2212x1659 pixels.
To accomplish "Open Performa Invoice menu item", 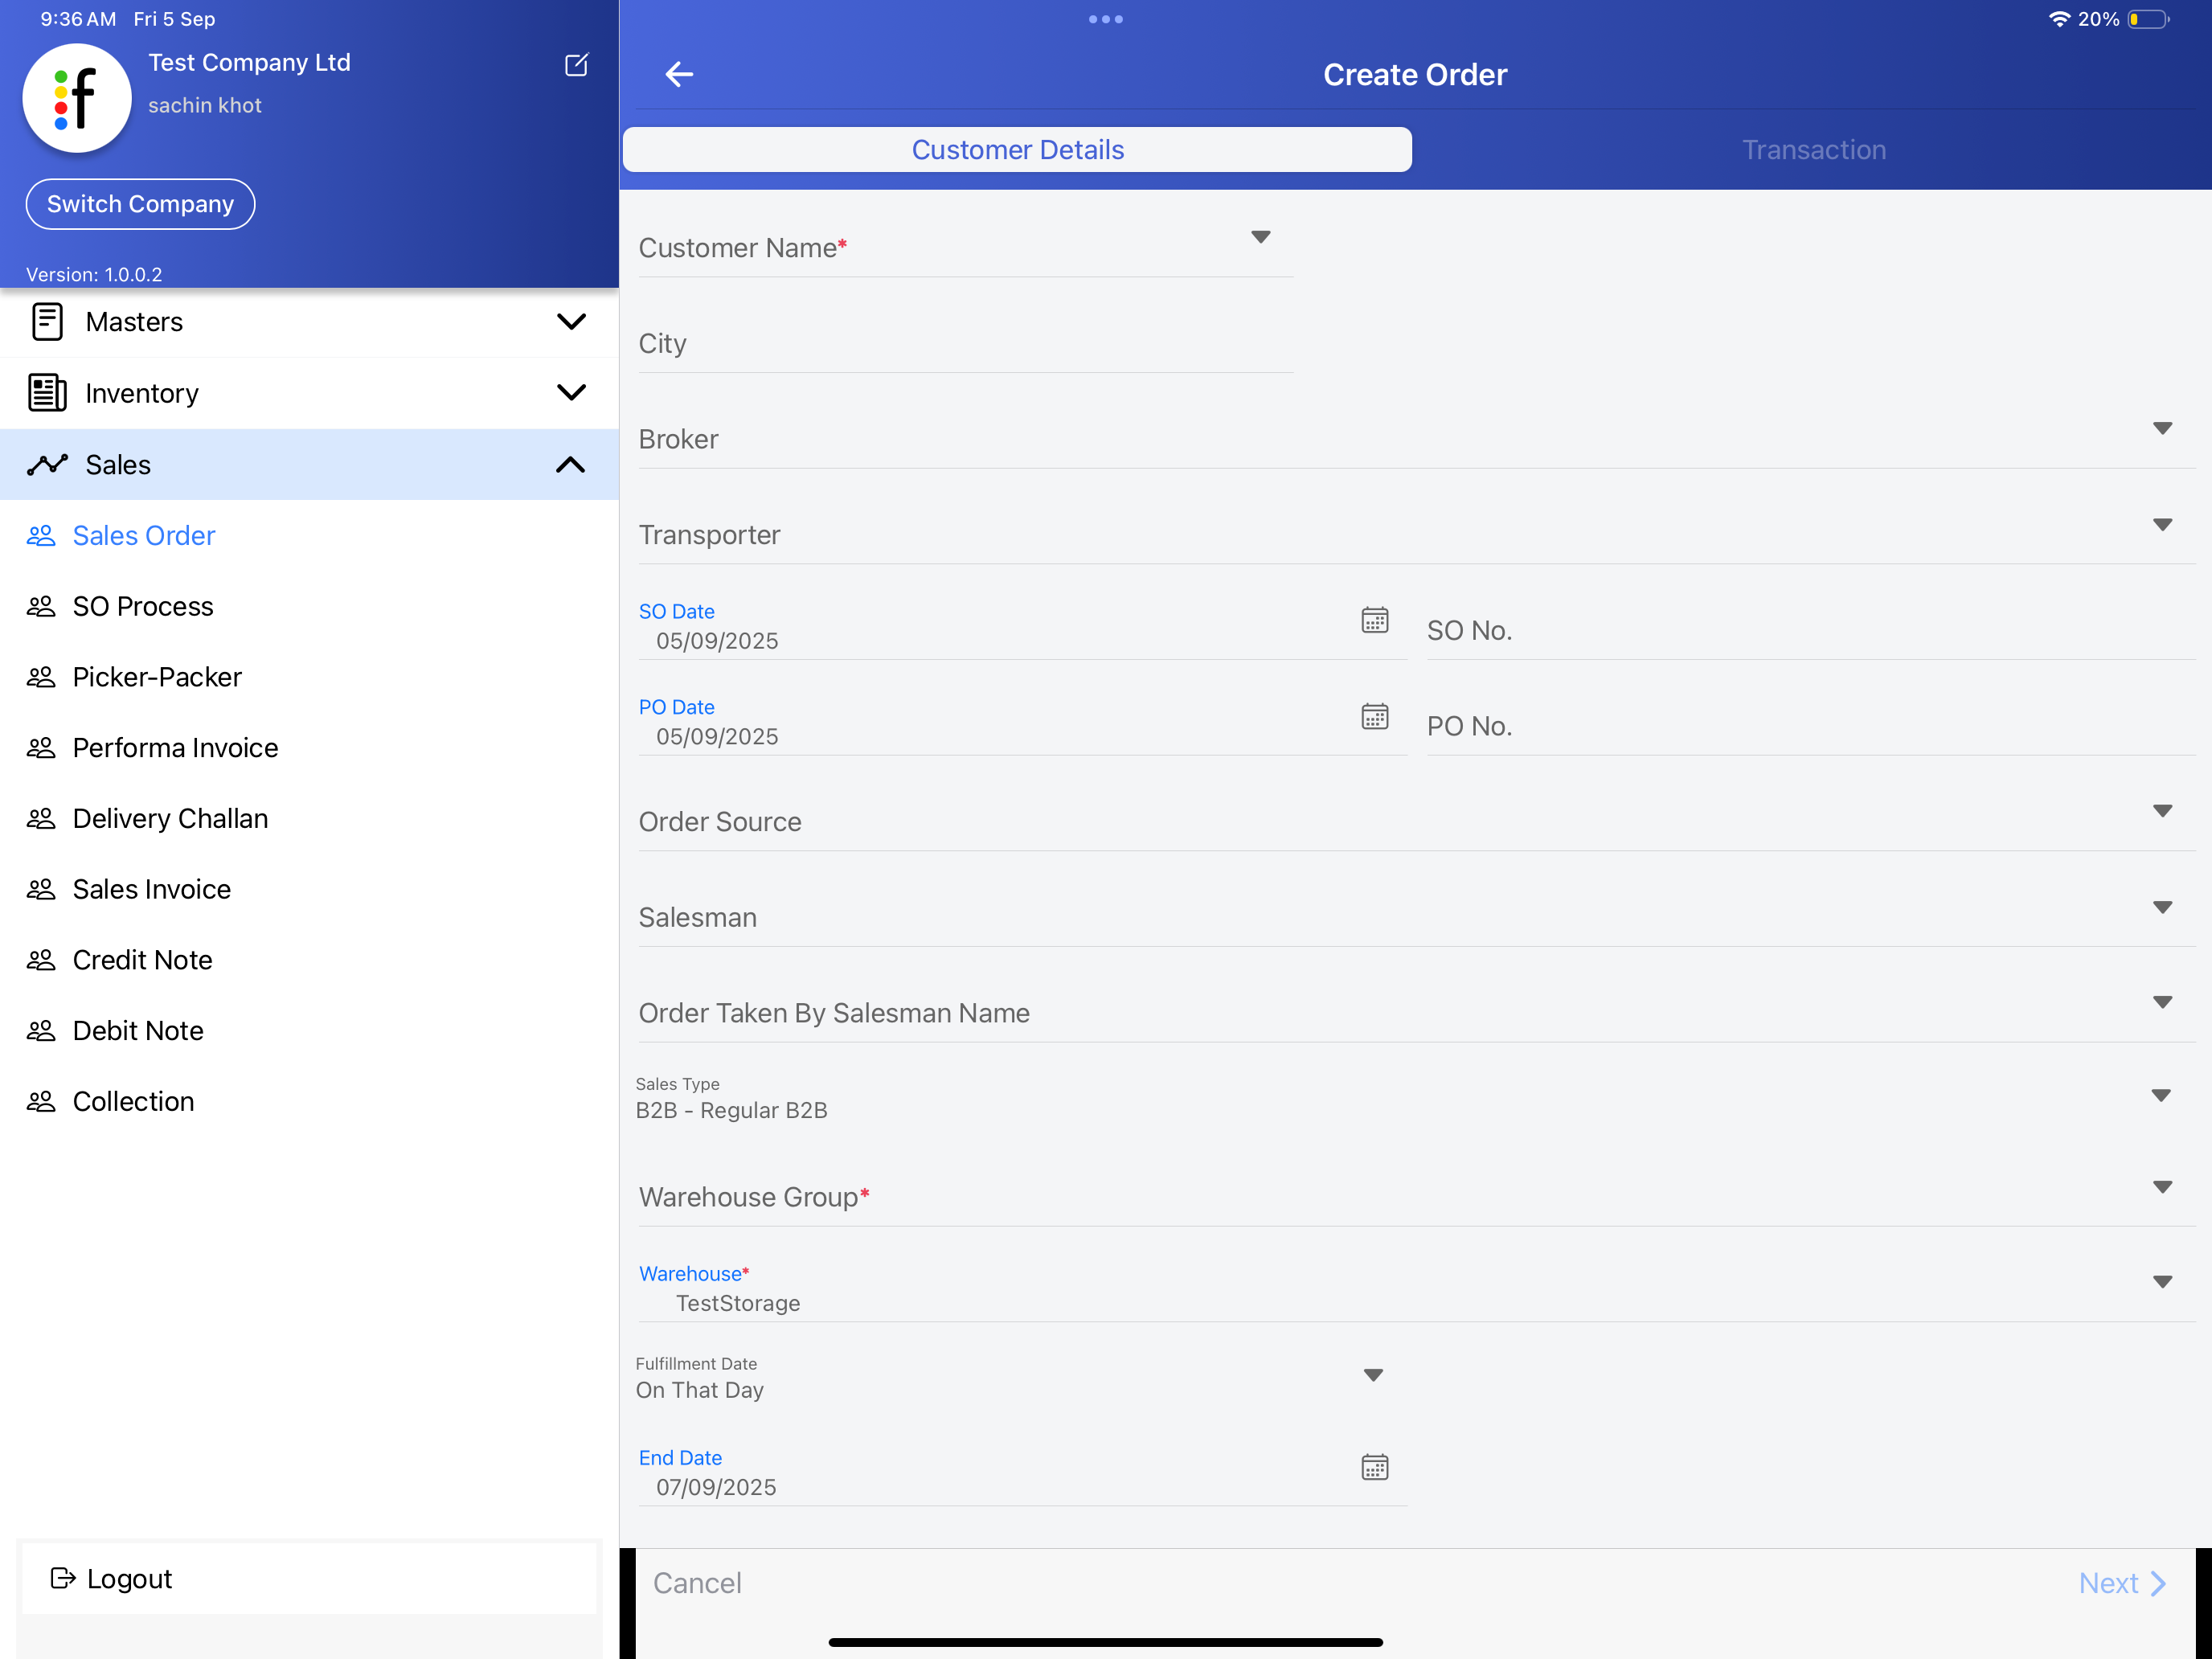I will point(309,748).
